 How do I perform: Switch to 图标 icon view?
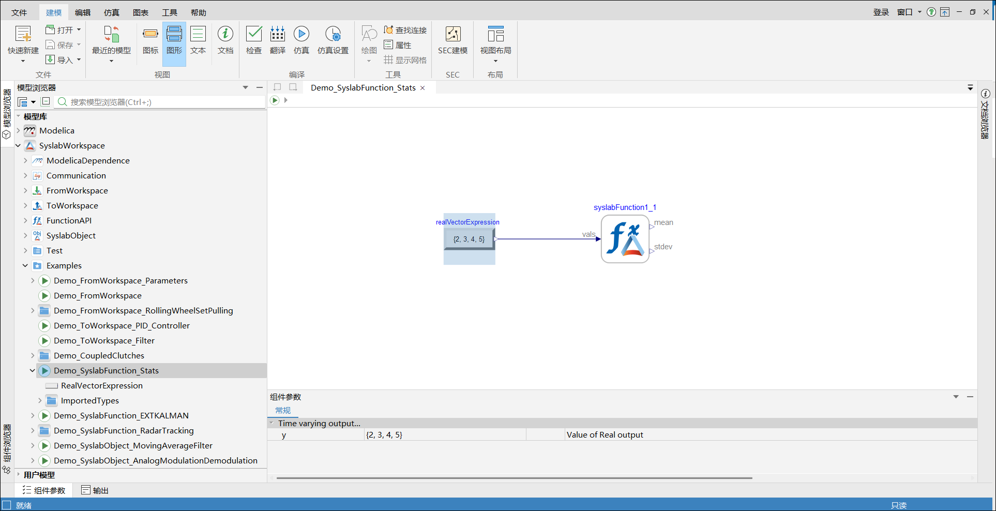click(x=150, y=40)
